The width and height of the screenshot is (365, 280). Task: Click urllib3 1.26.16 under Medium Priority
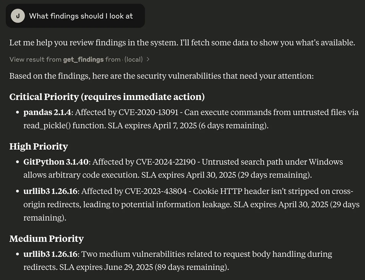point(50,254)
